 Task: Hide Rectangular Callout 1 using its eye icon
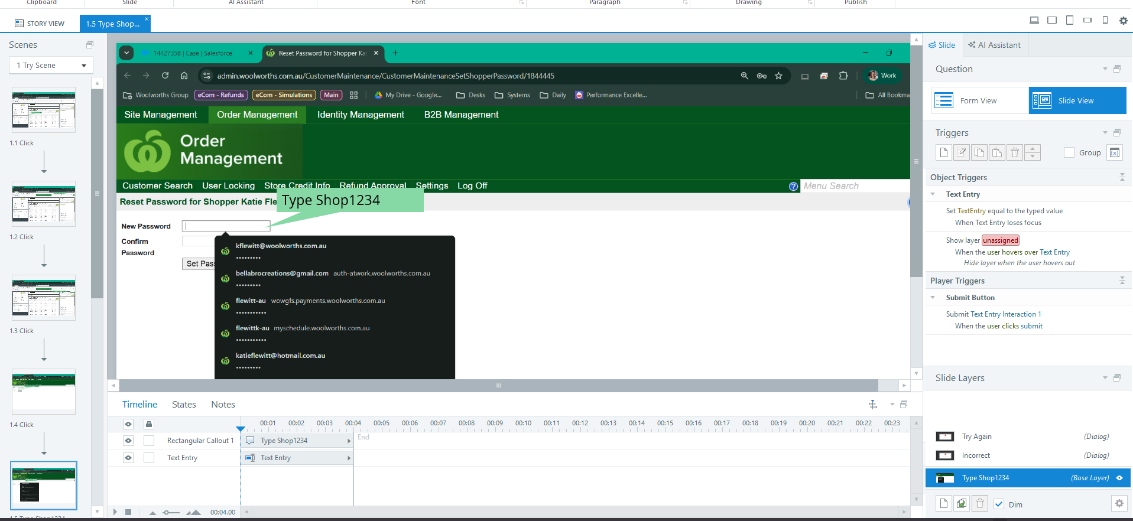tap(128, 441)
